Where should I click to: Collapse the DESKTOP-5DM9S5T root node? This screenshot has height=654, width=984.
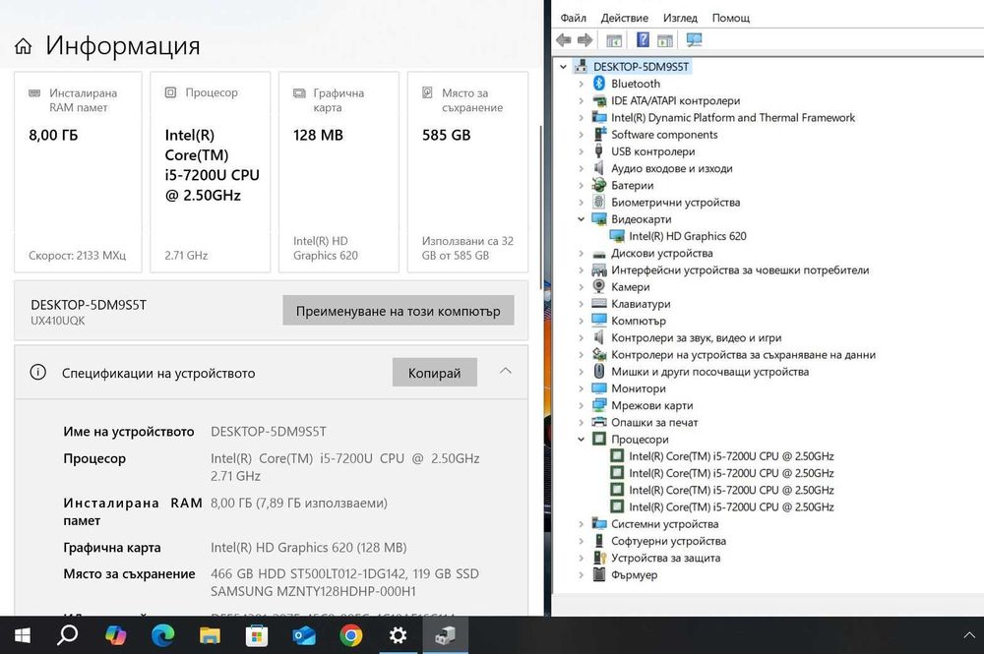tap(564, 67)
